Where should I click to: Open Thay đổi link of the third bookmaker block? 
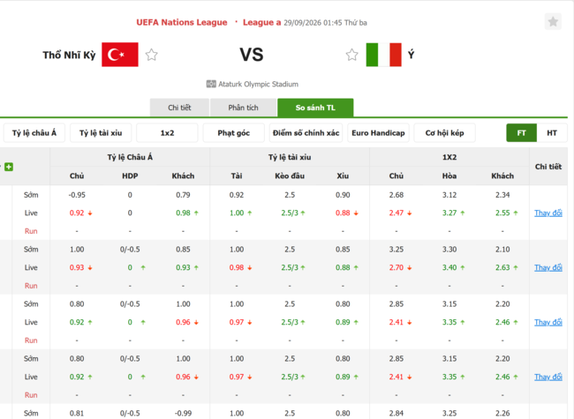point(548,322)
